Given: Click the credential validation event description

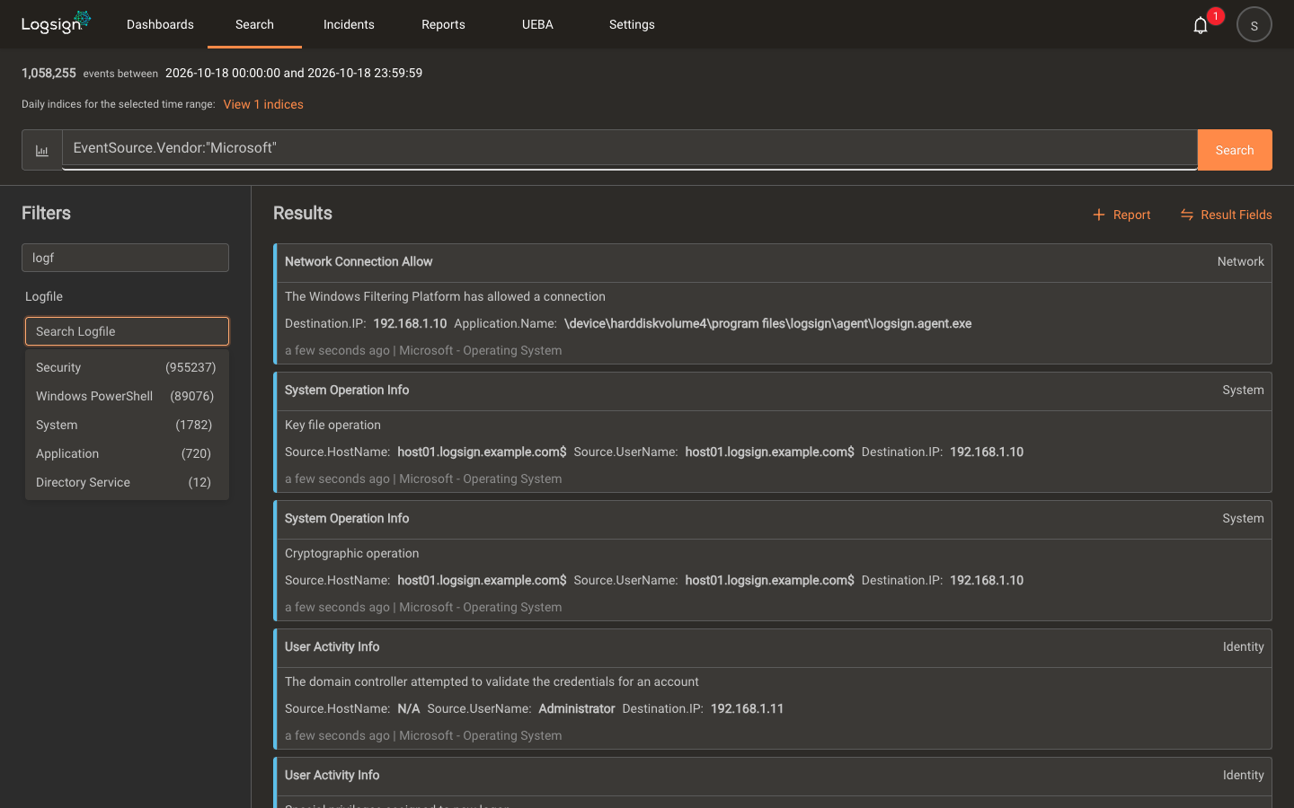Looking at the screenshot, I should [492, 681].
